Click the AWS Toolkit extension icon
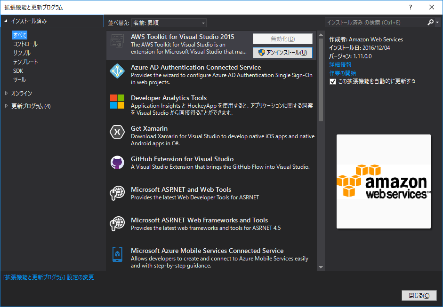 point(117,40)
